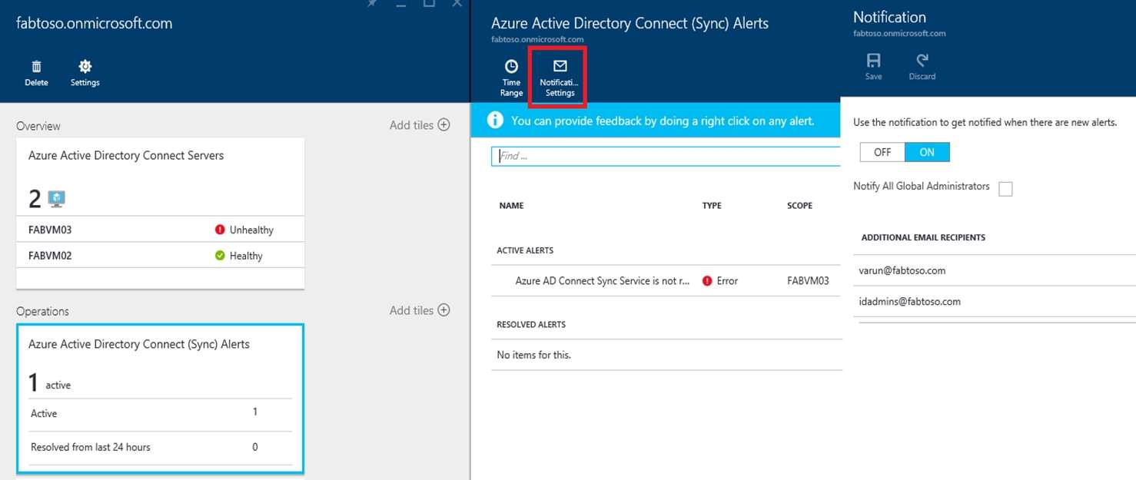The height and width of the screenshot is (480, 1136).
Task: Open Settings gear in left blade
Action: tap(85, 68)
